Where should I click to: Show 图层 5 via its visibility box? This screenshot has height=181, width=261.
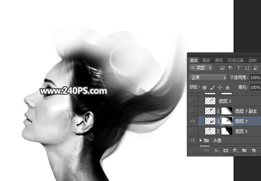coord(193,131)
